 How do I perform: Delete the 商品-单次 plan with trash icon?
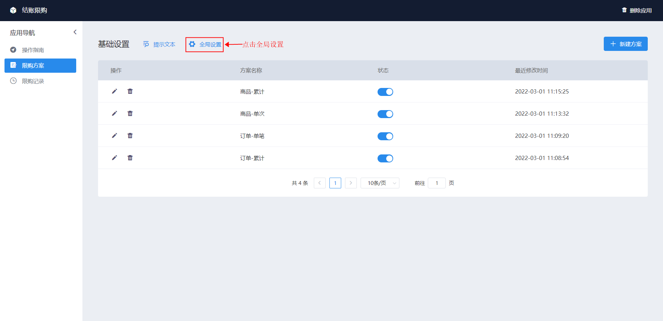pyautogui.click(x=130, y=114)
